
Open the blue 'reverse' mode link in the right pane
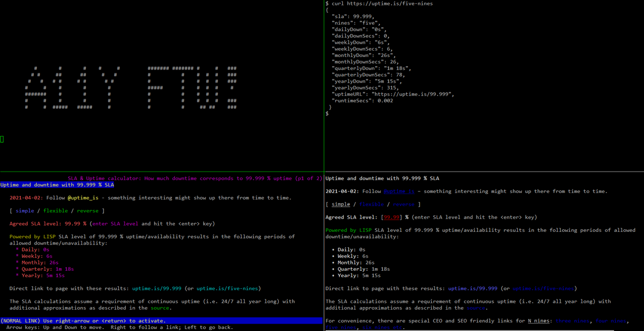pyautogui.click(x=404, y=204)
